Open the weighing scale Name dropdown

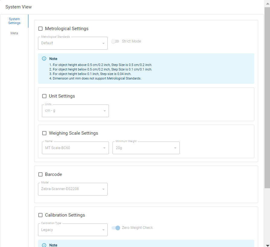click(75, 148)
